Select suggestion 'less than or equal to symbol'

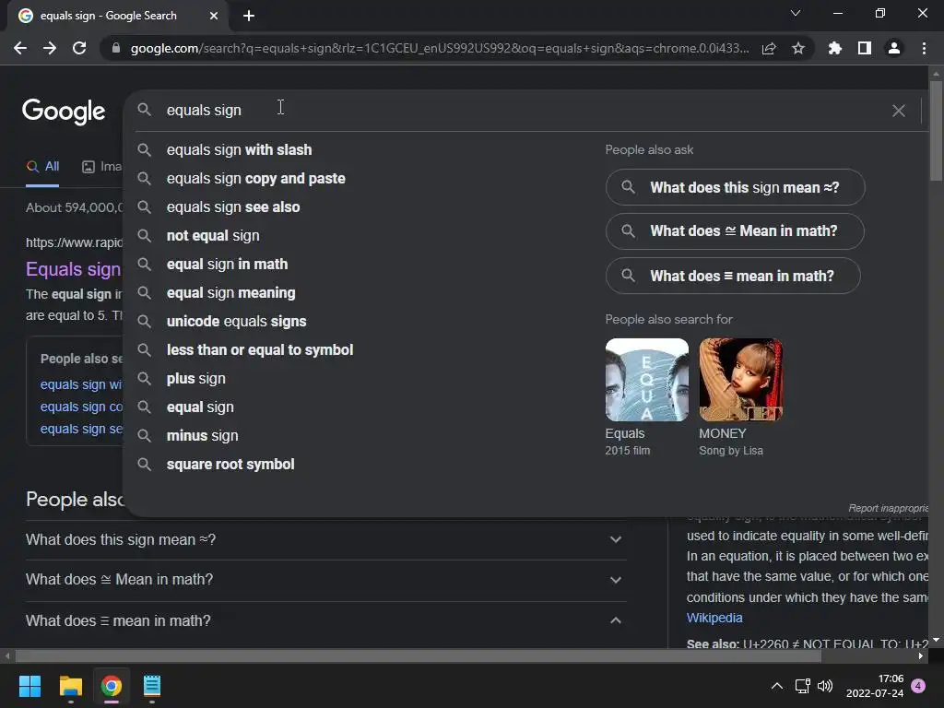[260, 350]
